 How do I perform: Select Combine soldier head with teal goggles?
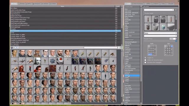coord(90,61)
